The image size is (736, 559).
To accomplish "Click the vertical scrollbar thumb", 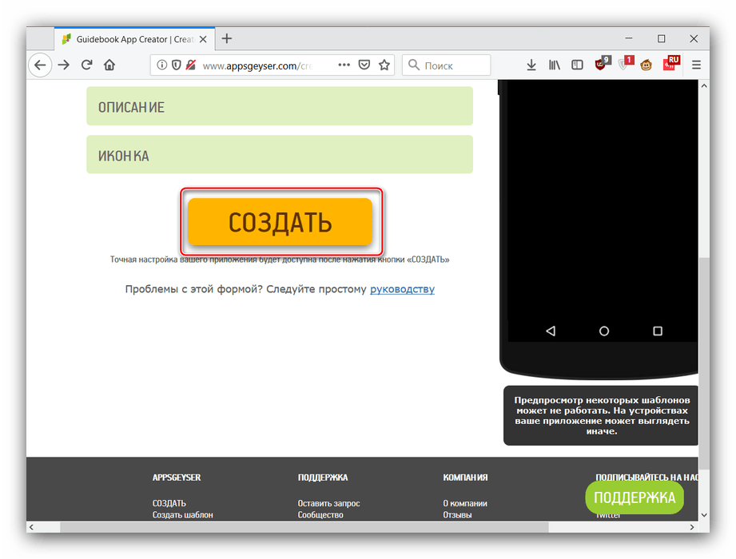I will pyautogui.click(x=703, y=363).
